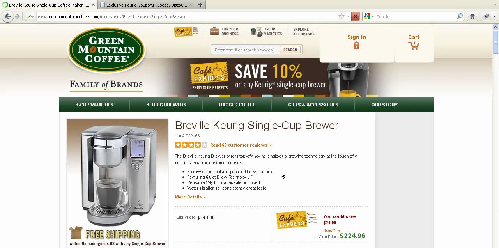Image resolution: width=499 pixels, height=248 pixels.
Task: Open the Google search engine dropdown
Action: (368, 16)
